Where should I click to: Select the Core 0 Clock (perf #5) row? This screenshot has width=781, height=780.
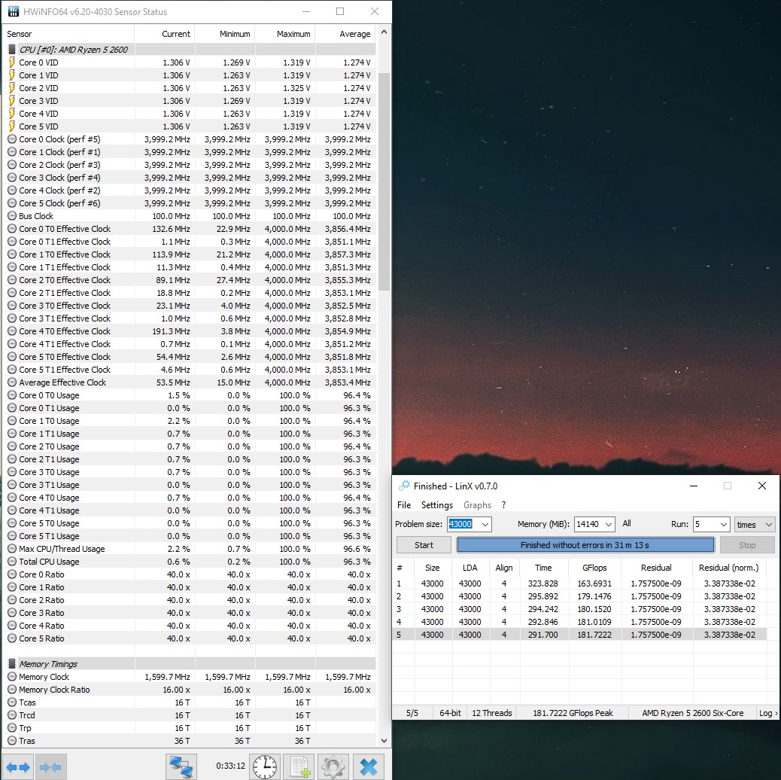(190, 139)
